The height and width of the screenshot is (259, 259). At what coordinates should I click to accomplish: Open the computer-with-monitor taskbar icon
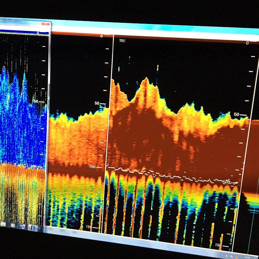[x=23, y=227]
